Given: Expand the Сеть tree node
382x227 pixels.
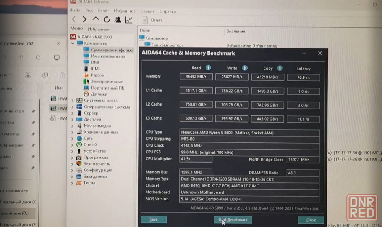Looking at the screenshot, I should pos(72,139).
